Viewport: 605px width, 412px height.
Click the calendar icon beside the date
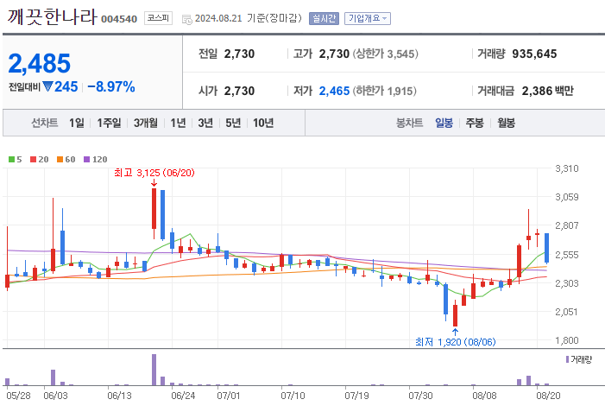(186, 19)
